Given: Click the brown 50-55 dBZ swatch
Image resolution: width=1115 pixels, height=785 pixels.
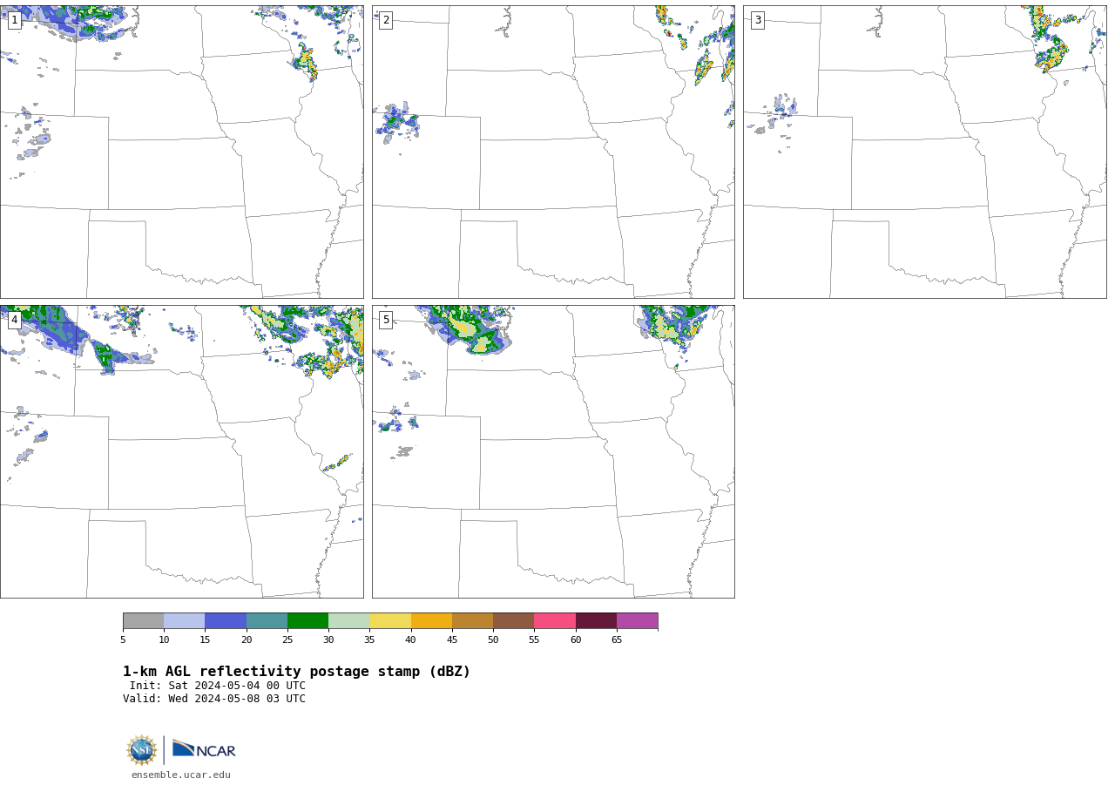Looking at the screenshot, I should coord(513,620).
